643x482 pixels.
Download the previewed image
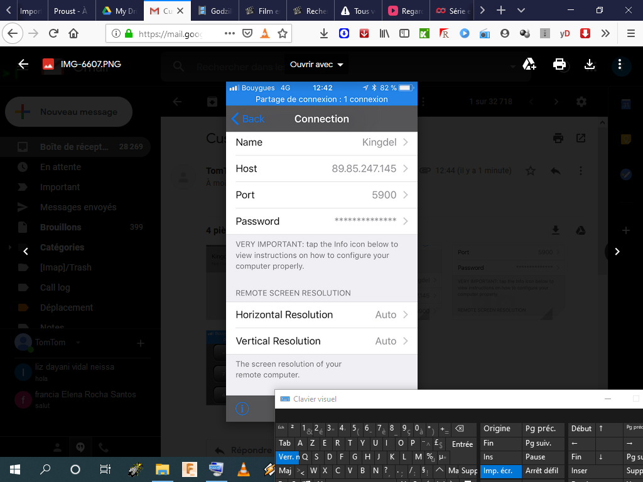(589, 64)
